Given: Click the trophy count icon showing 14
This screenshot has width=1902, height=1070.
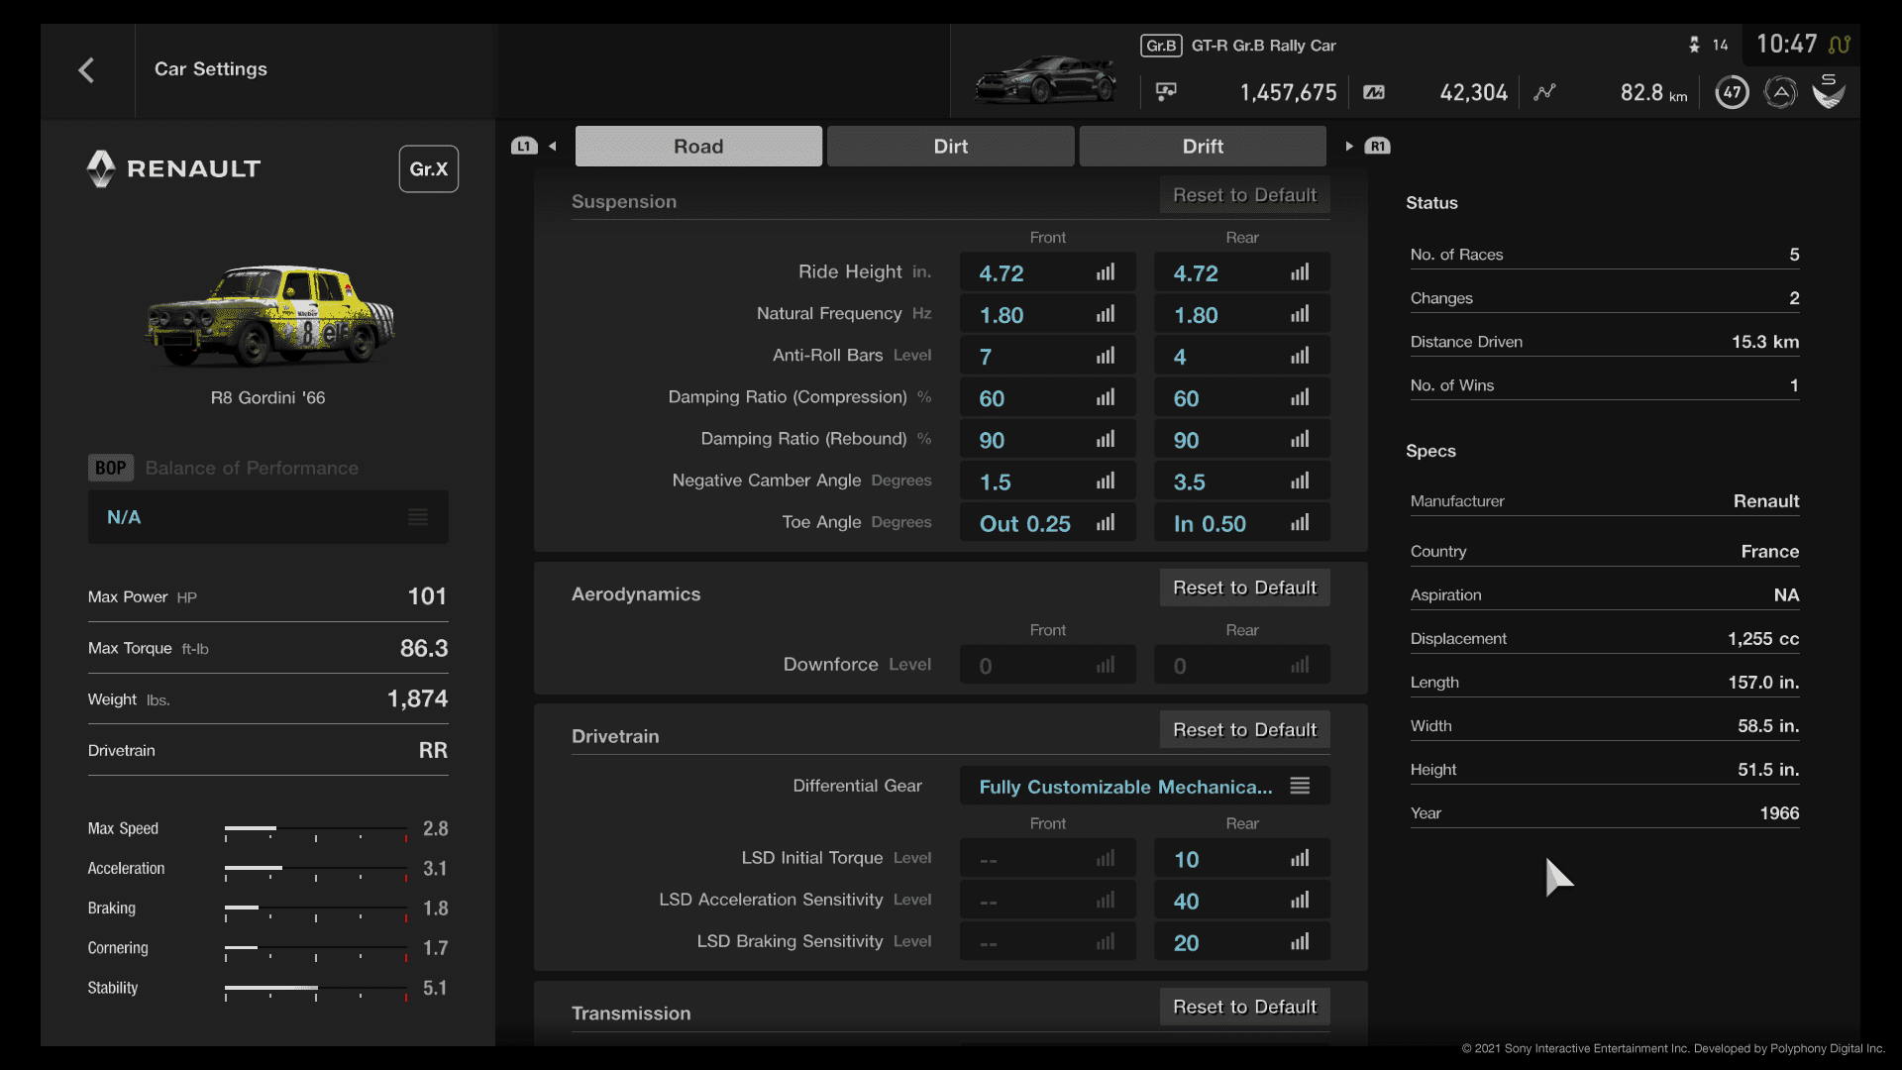Looking at the screenshot, I should [x=1694, y=45].
